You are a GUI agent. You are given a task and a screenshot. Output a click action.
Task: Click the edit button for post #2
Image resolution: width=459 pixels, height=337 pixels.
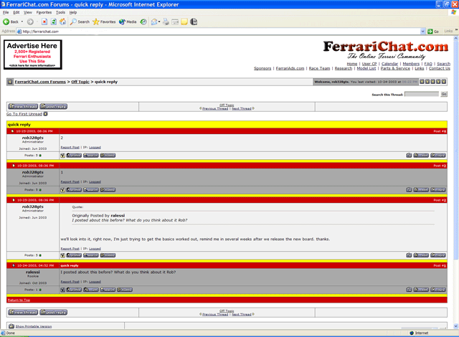point(421,255)
